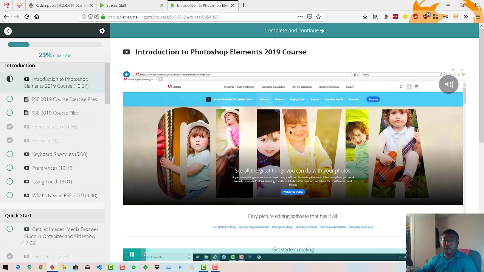Viewport: 484px width, 272px height.
Task: Toggle completion circle for Keyboard Shortcuts
Action: [x=10, y=154]
